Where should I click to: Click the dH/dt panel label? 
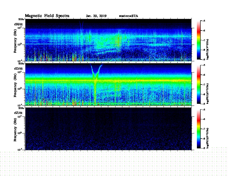[18, 24]
